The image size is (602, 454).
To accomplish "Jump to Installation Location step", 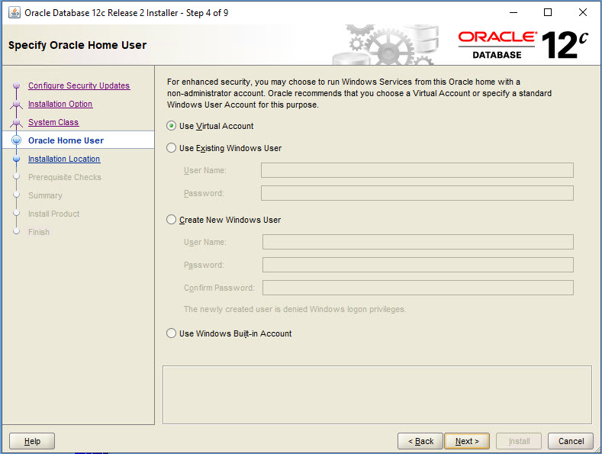I will (64, 159).
